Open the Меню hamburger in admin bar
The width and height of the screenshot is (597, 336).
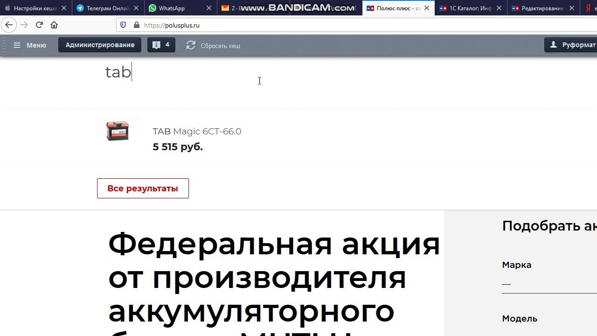click(30, 45)
